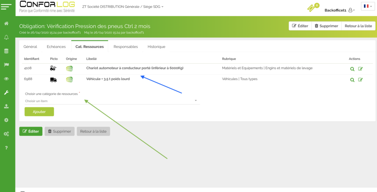Click the home icon in sidebar
Image resolution: width=377 pixels, height=192 pixels.
[6, 24]
